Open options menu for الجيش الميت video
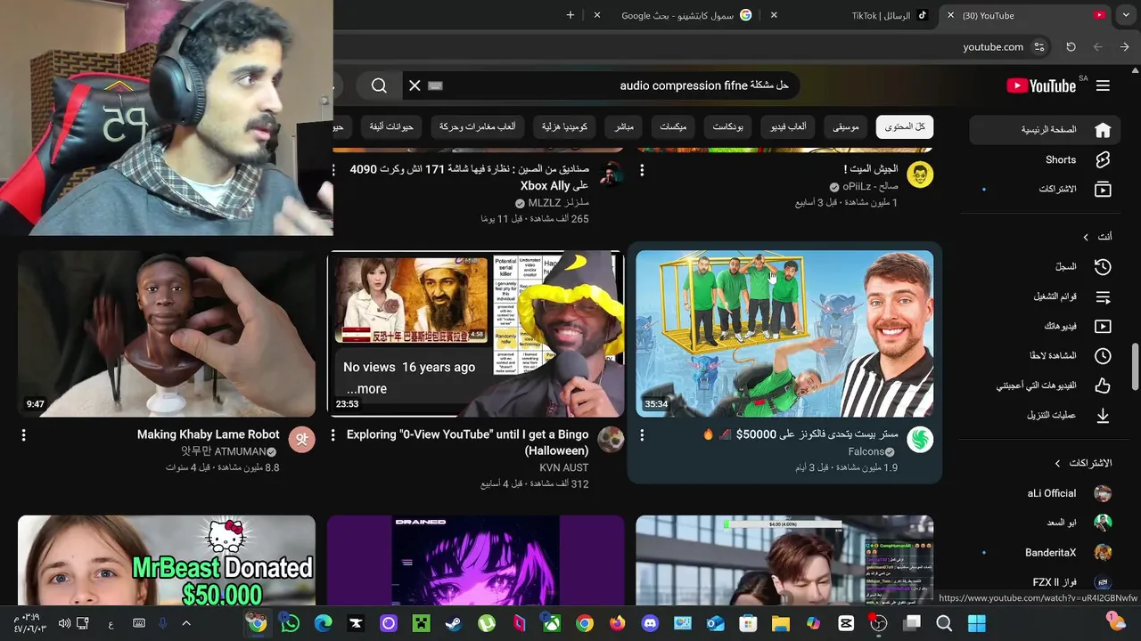 642,169
